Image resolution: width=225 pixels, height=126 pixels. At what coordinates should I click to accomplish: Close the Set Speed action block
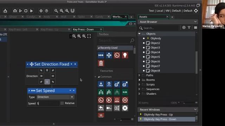pyautogui.click(x=74, y=90)
